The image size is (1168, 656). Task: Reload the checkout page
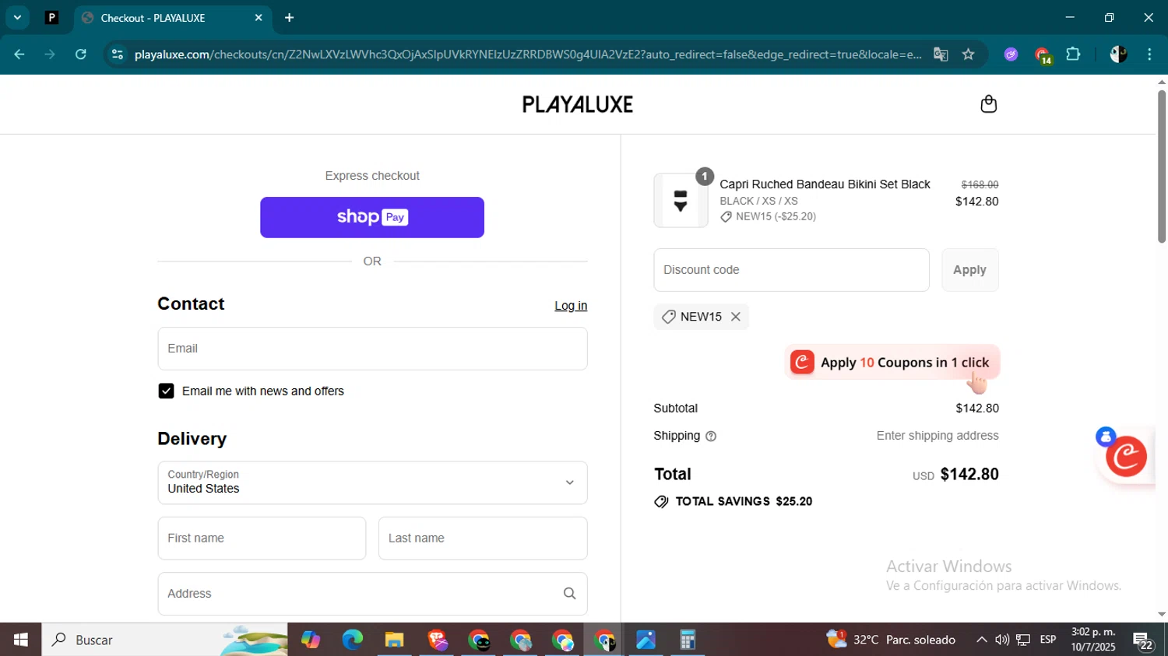point(81,54)
